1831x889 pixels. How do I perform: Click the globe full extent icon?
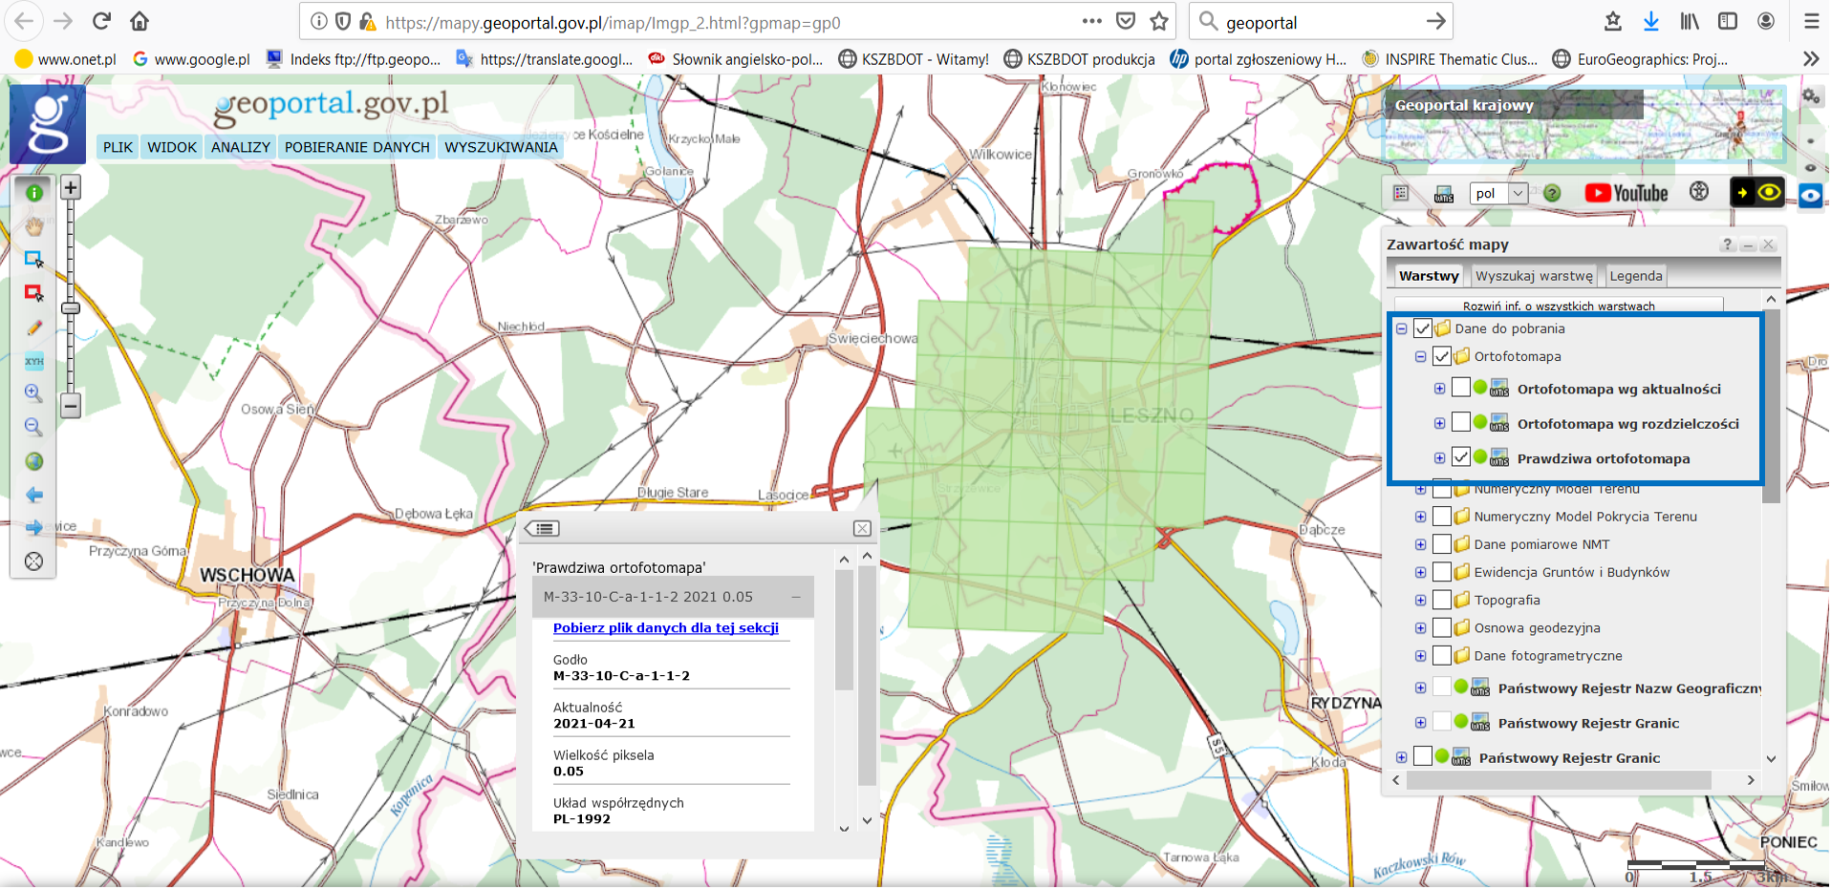(34, 462)
